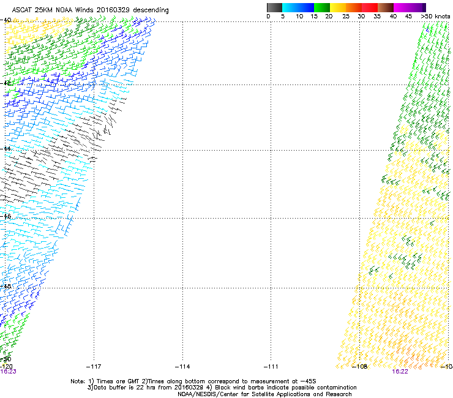The width and height of the screenshot is (453, 398).
Task: Click the latitude label '-48'
Action: coord(6,286)
